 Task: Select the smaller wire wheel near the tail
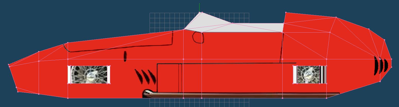pyautogui.click(x=308, y=74)
